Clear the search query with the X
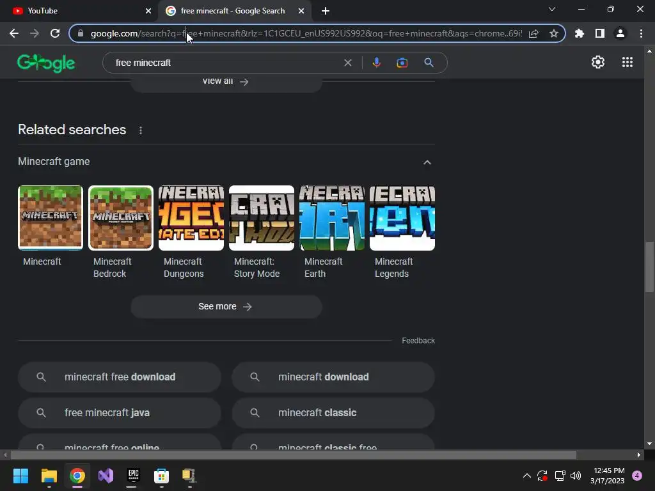 coord(347,63)
